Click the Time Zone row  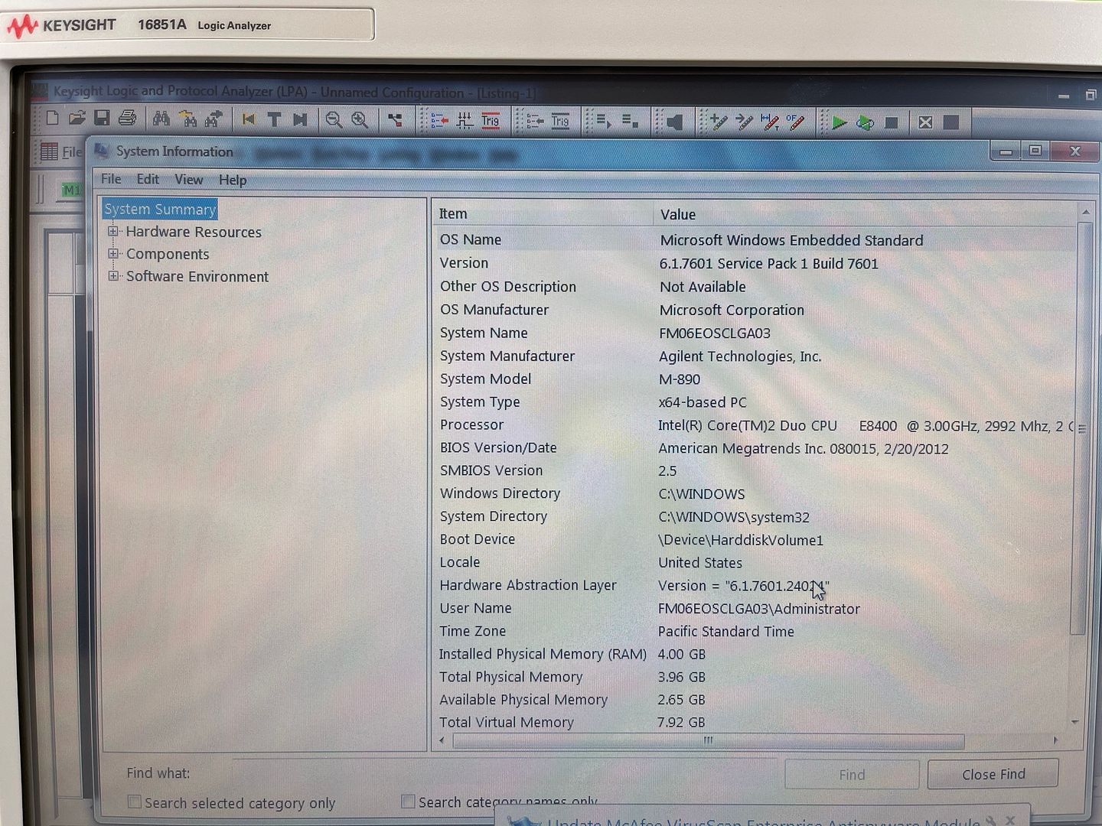click(754, 631)
